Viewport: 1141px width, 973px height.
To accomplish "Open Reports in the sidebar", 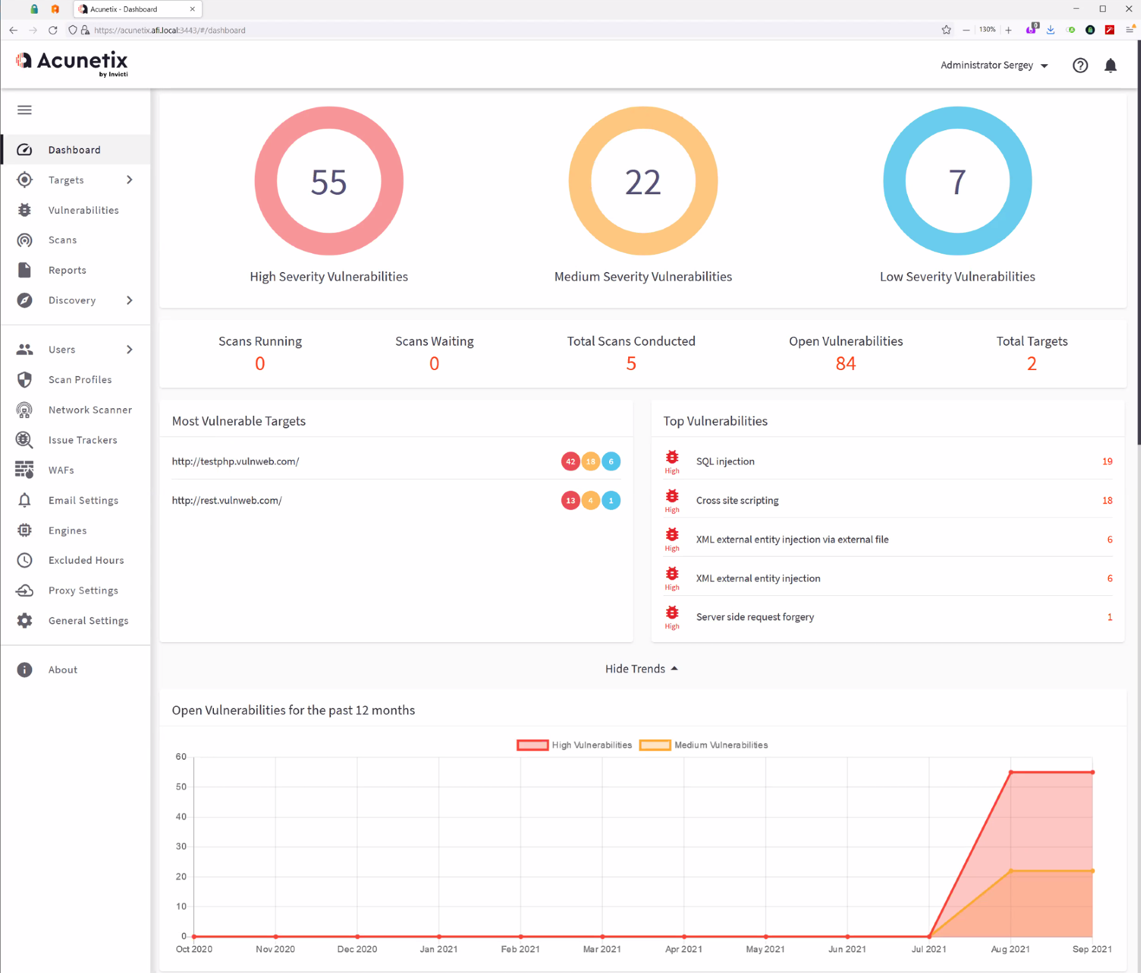I will tap(67, 270).
